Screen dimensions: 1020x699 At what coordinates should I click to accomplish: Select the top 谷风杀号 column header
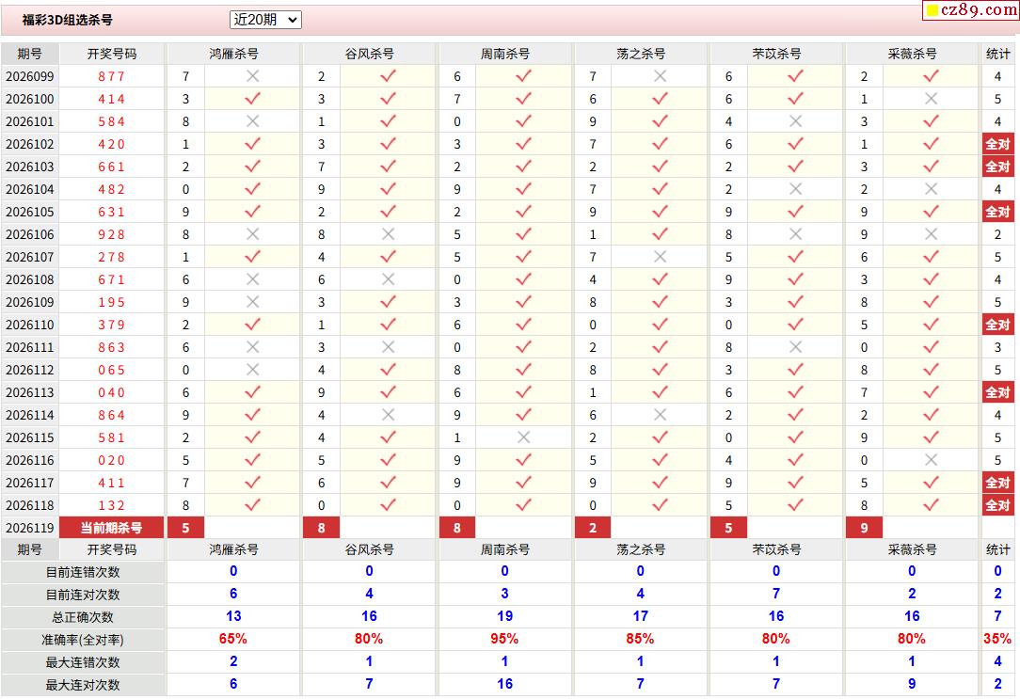click(x=369, y=54)
